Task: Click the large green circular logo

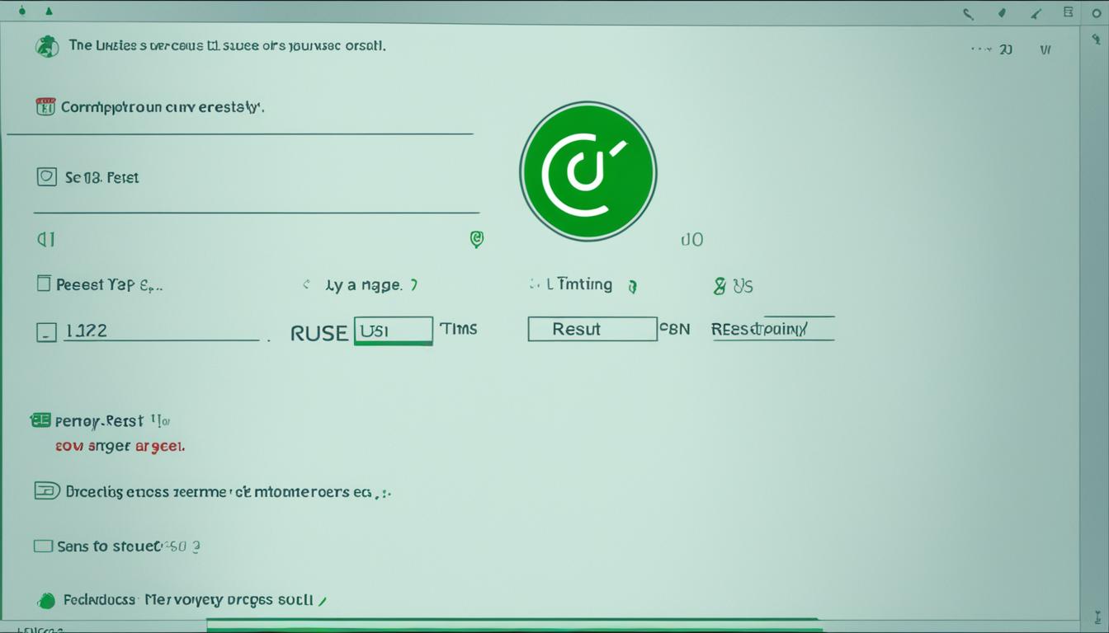Action: tap(588, 172)
